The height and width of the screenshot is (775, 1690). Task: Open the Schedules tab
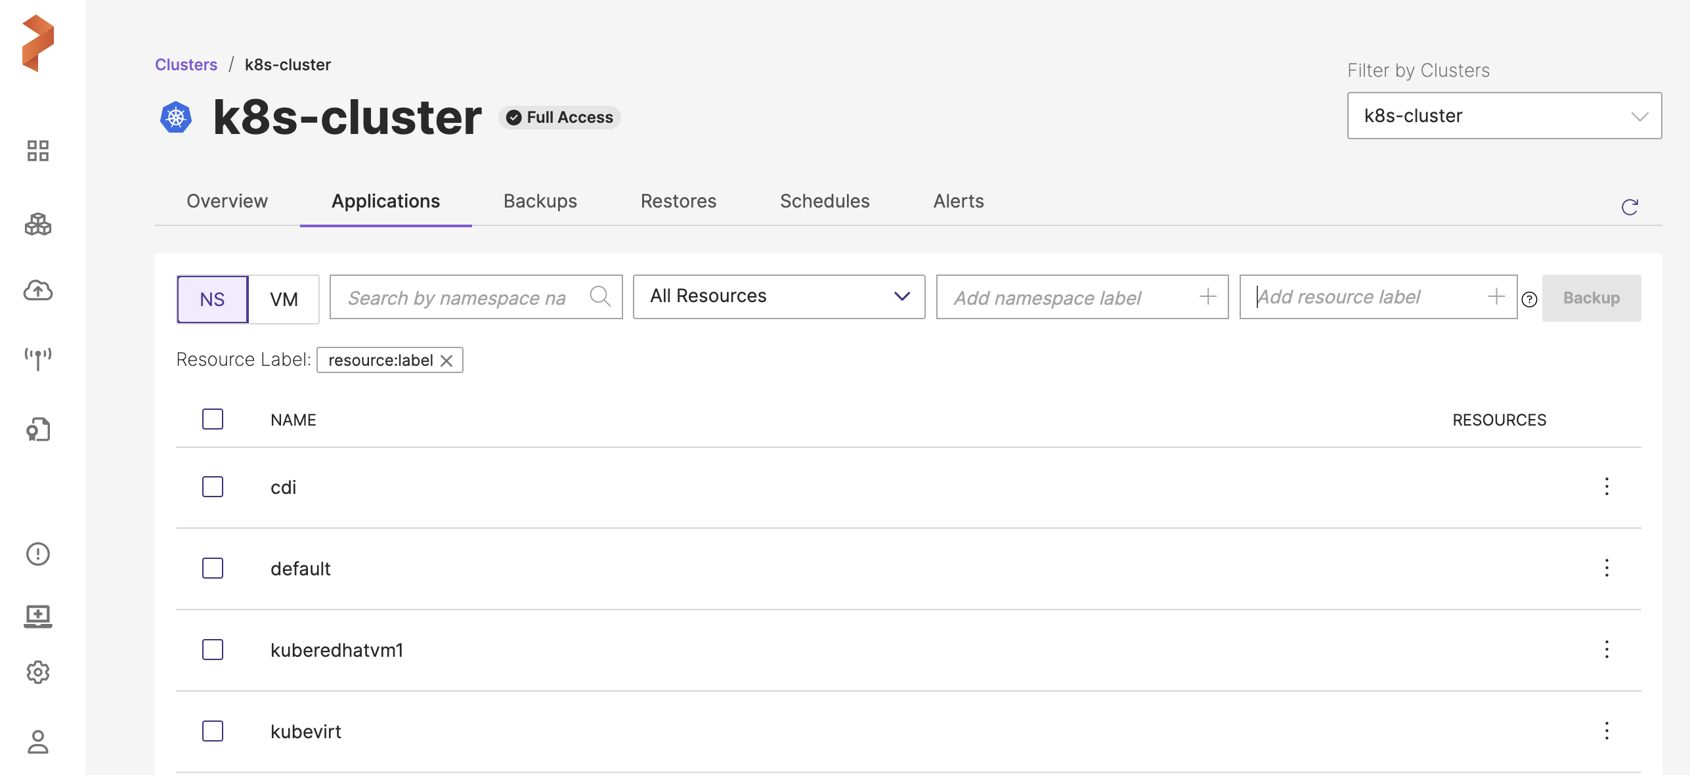pos(825,201)
